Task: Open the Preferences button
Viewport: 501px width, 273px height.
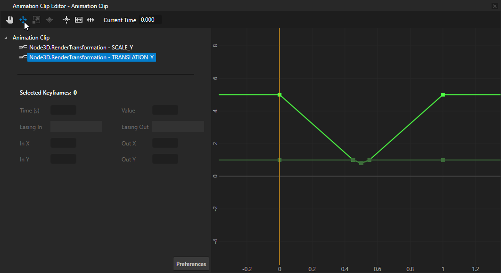Action: click(191, 264)
